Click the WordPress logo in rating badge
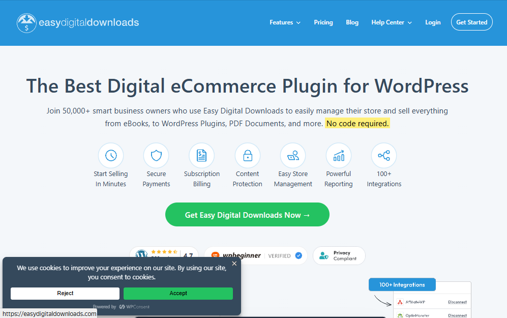 coord(141,253)
